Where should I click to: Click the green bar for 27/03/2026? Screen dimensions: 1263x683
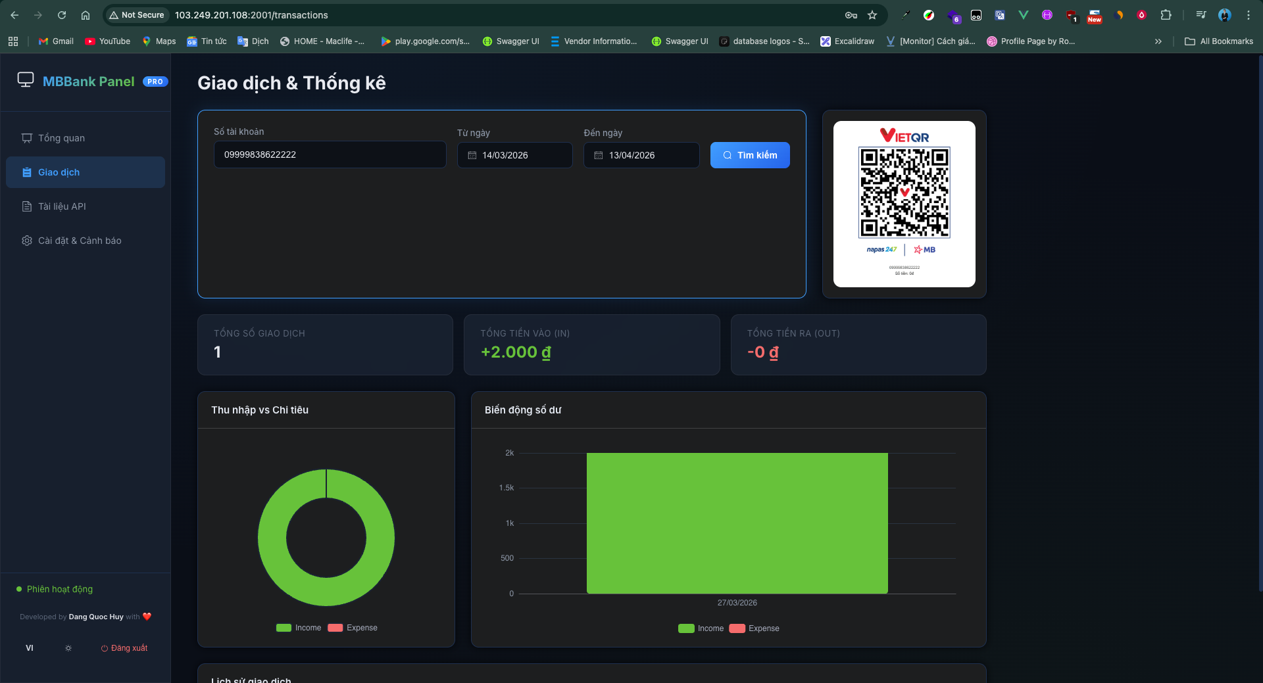point(737,523)
